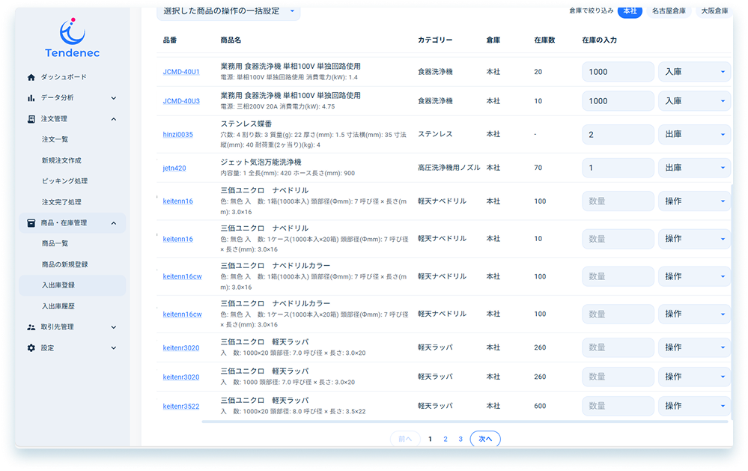Filter by 本社 warehouse chip
This screenshot has width=748, height=471.
tap(630, 11)
